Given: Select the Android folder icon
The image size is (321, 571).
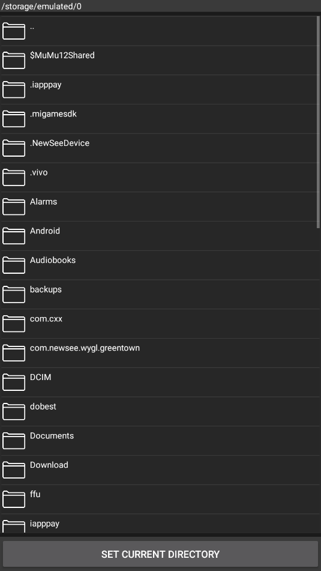Looking at the screenshot, I should 14,235.
